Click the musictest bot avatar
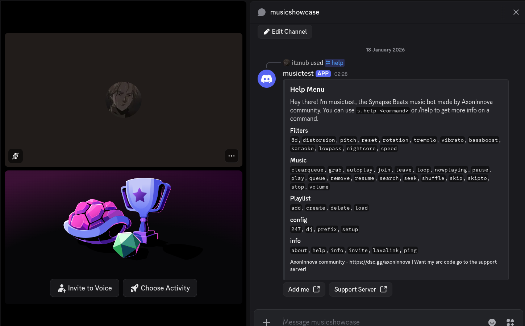Screen dimensions: 525x326 coord(267,79)
